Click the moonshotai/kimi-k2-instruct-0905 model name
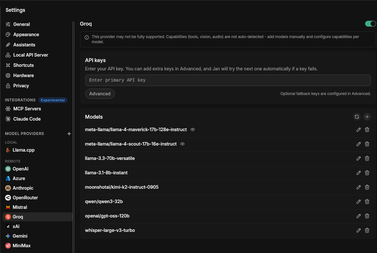This screenshot has height=253, width=377. [x=122, y=187]
